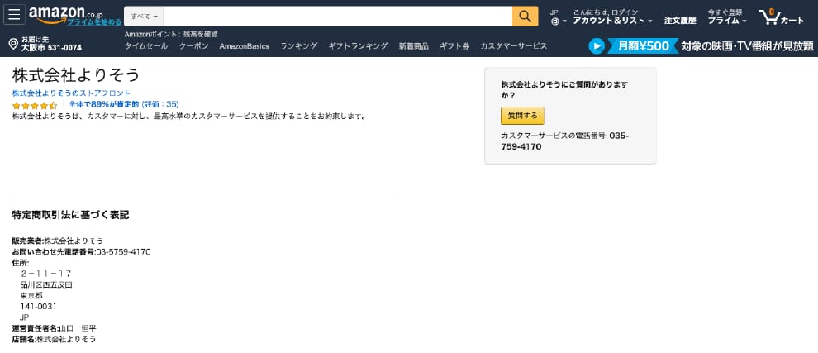Open タイムセール in navigation bar

click(x=146, y=46)
